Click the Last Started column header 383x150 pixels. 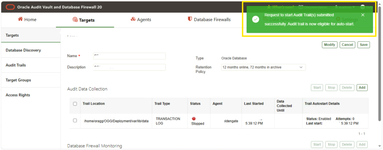[x=254, y=104]
